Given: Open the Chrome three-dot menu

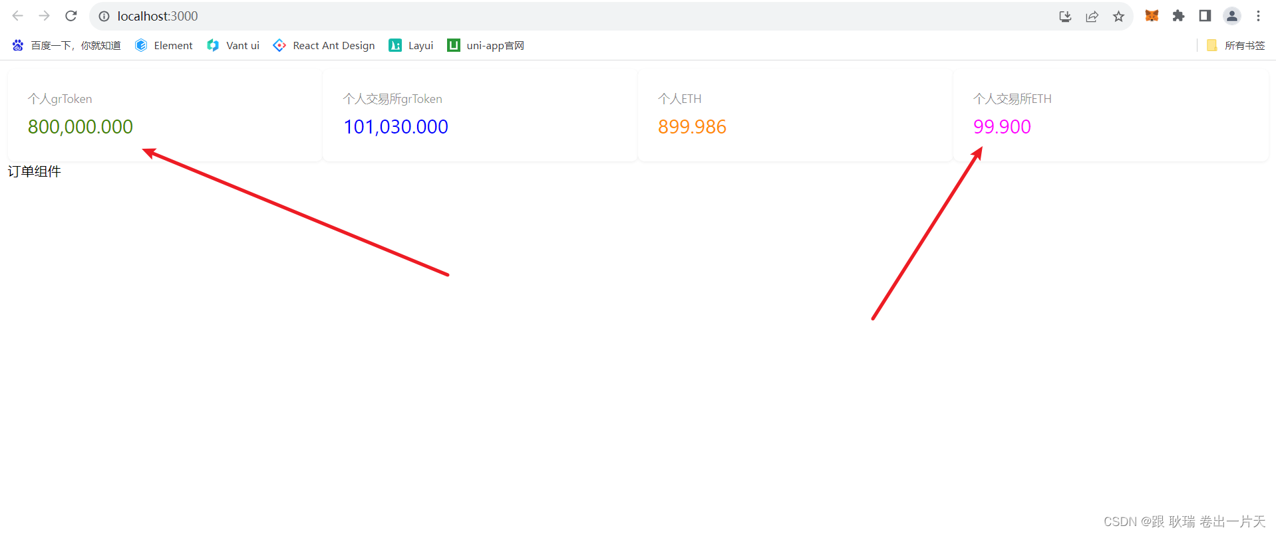Looking at the screenshot, I should tap(1258, 16).
